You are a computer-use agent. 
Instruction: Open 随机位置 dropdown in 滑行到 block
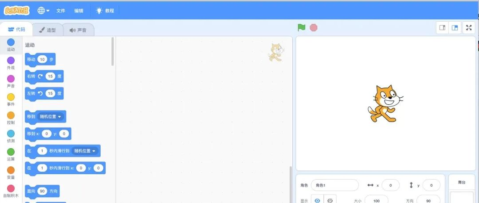click(85, 150)
